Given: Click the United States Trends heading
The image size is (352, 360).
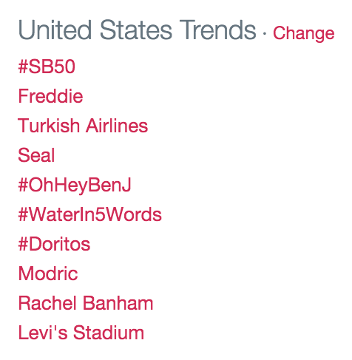Looking at the screenshot, I should click(138, 30).
